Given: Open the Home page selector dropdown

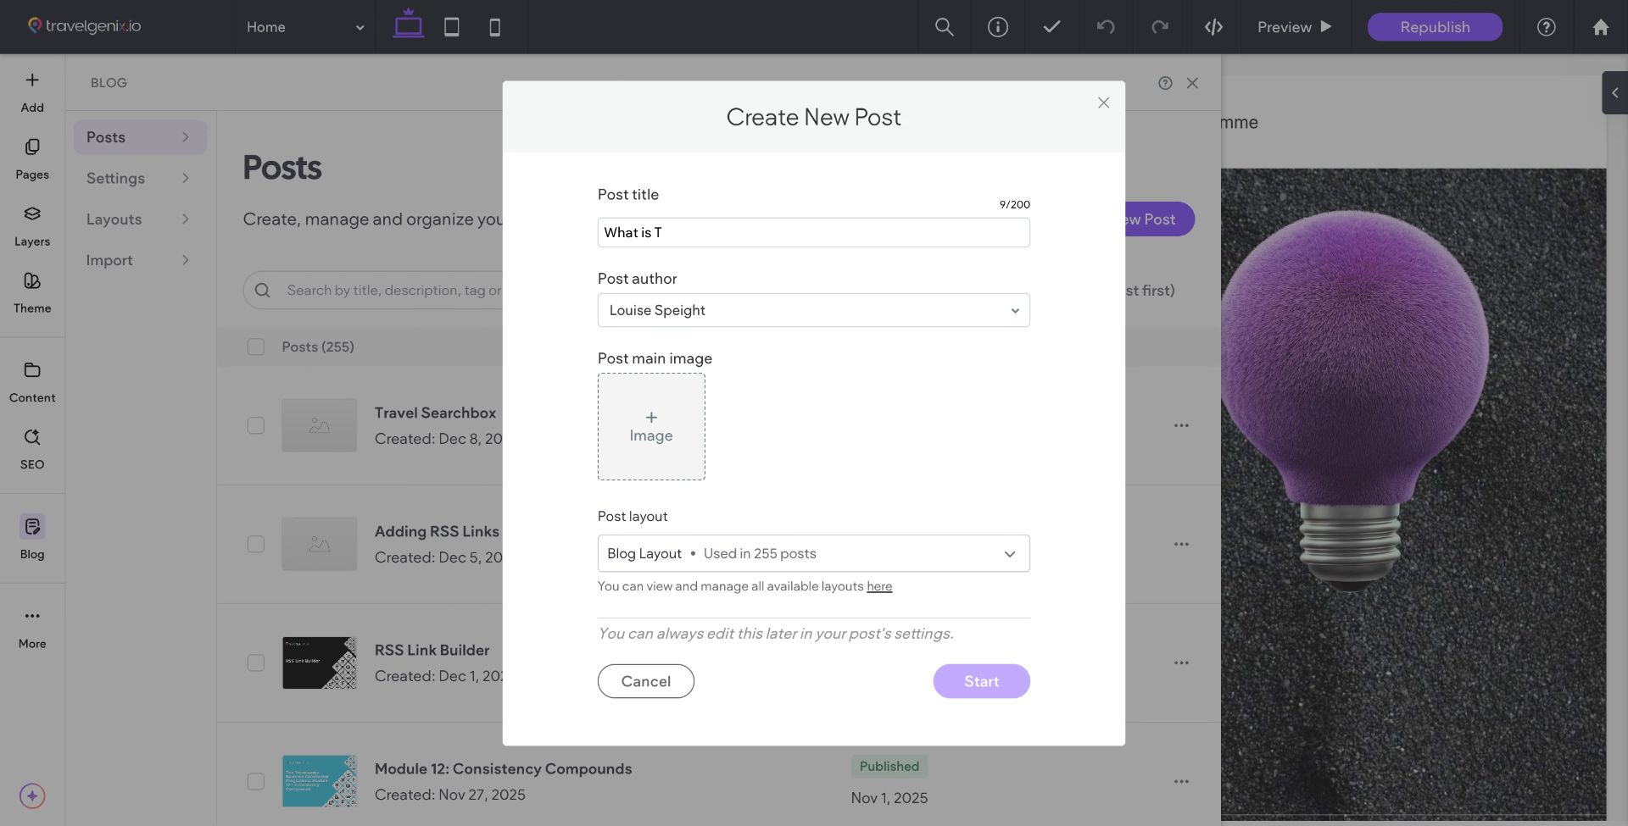Looking at the screenshot, I should pyautogui.click(x=305, y=27).
